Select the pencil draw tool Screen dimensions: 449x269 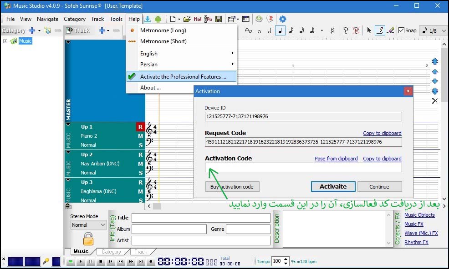380,30
